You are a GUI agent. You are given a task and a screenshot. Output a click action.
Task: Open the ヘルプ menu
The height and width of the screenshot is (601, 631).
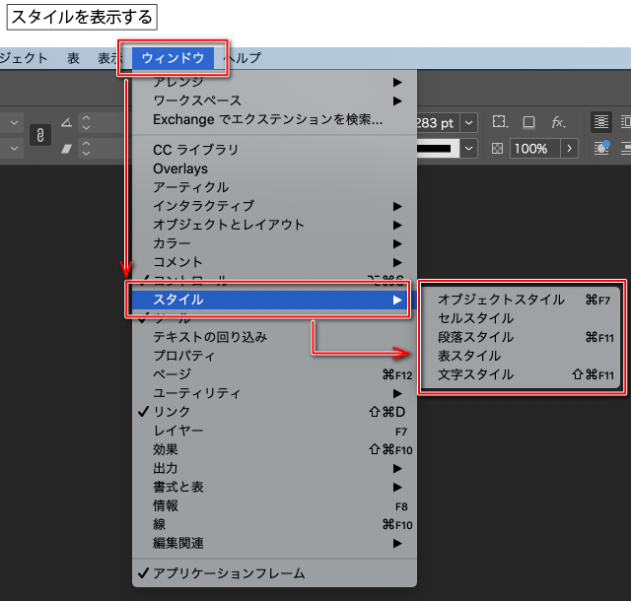click(243, 58)
